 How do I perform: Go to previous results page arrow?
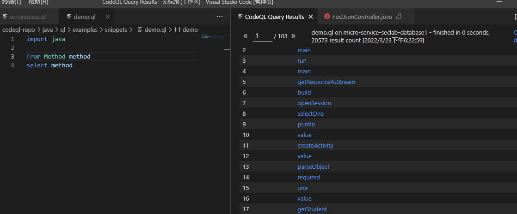[245, 36]
